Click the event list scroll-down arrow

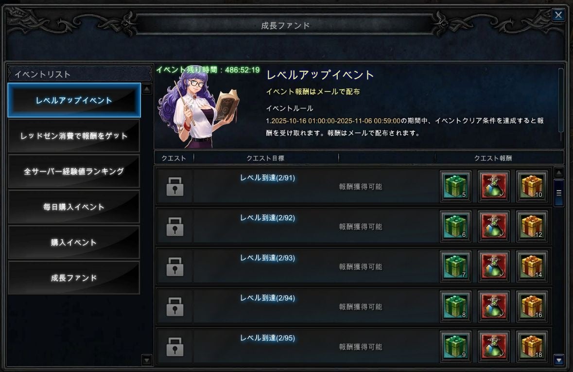(x=147, y=360)
